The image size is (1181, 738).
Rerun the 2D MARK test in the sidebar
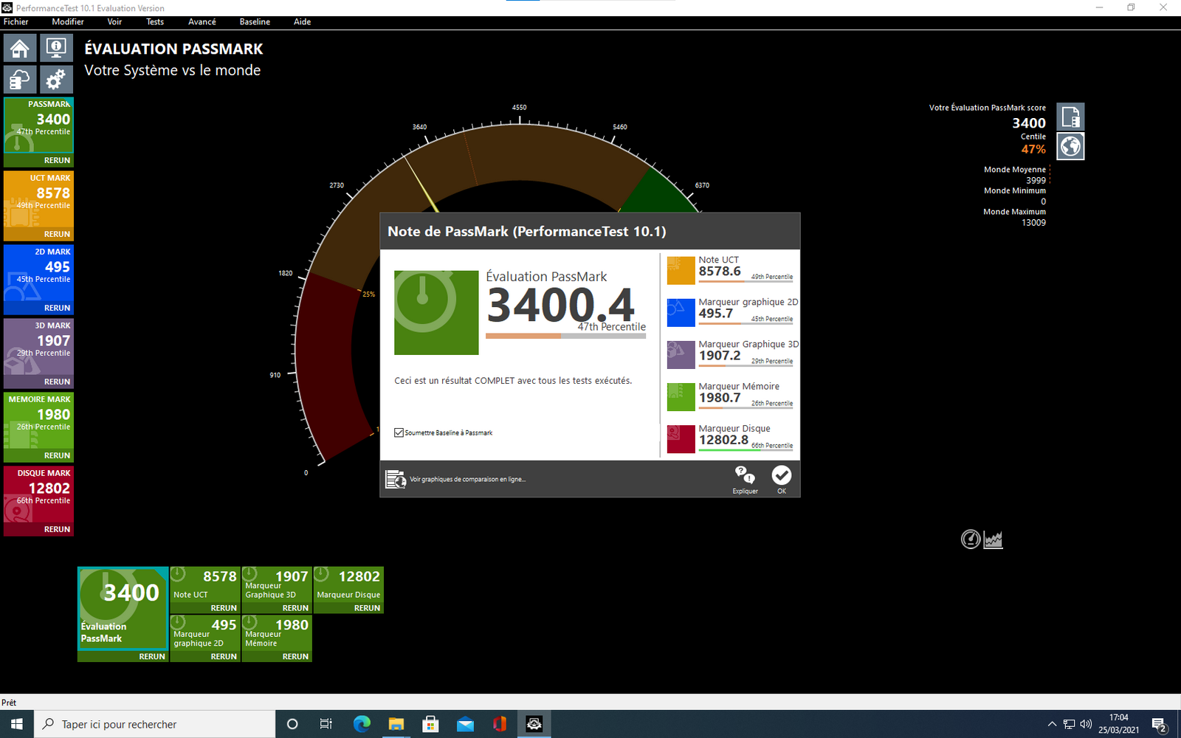pos(57,308)
